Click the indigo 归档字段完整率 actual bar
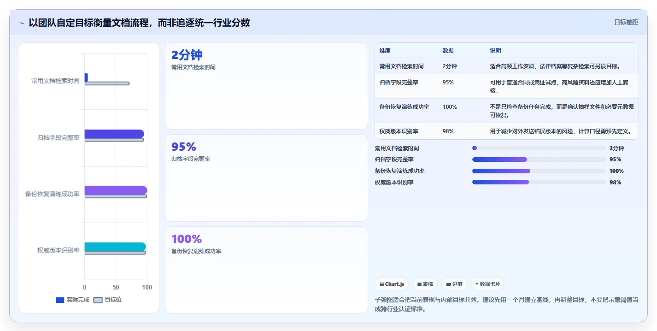The image size is (657, 331). [114, 134]
